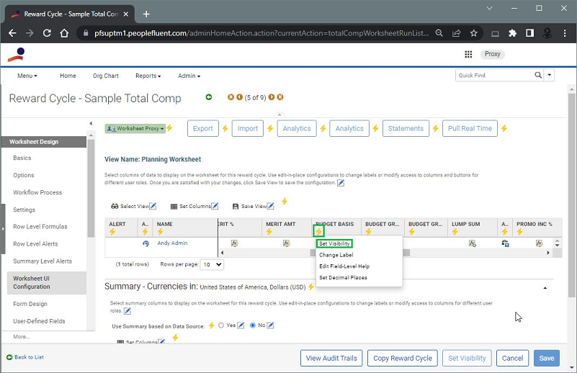Click into Quick Find input field
This screenshot has height=373, width=577.
pyautogui.click(x=494, y=75)
